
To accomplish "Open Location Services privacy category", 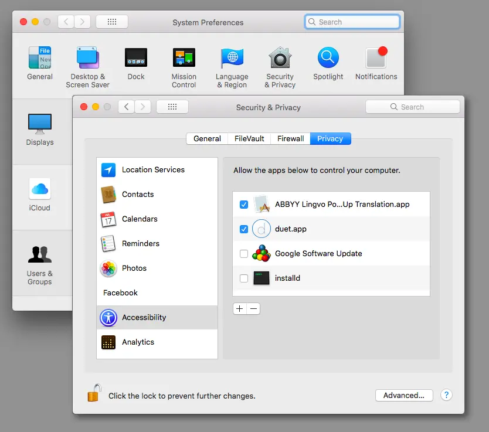I will click(x=152, y=170).
